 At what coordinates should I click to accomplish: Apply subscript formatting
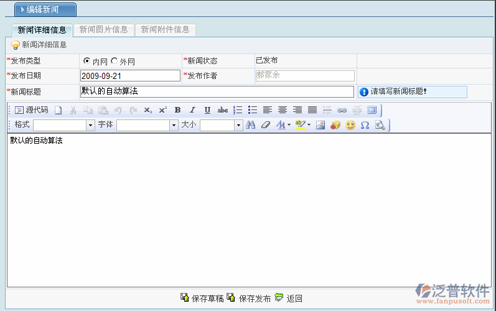[147, 110]
